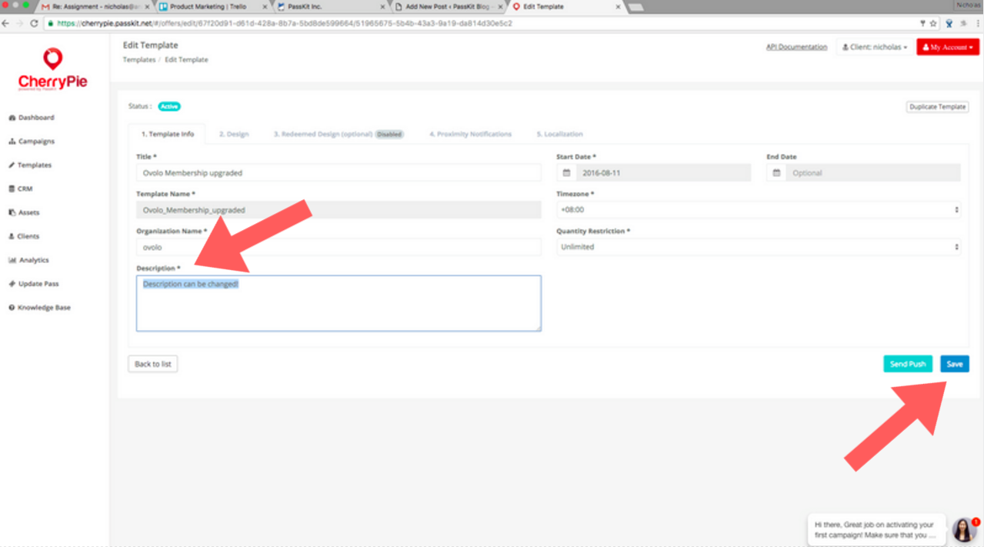984x547 pixels.
Task: Click the browser back arrow
Action: tap(6, 23)
